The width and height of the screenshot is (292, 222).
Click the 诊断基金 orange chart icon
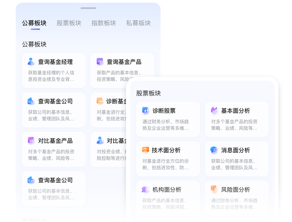coord(100,101)
